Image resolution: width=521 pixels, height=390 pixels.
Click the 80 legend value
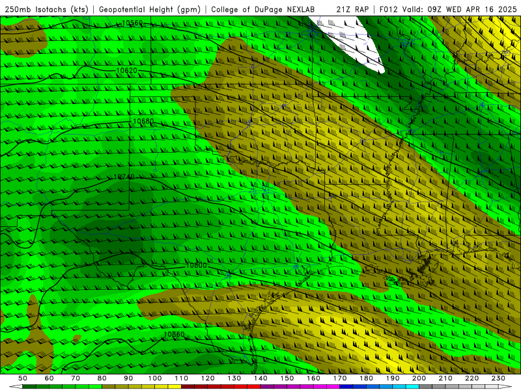102,378
